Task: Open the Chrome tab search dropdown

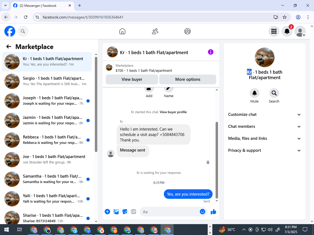Action: coord(5,6)
